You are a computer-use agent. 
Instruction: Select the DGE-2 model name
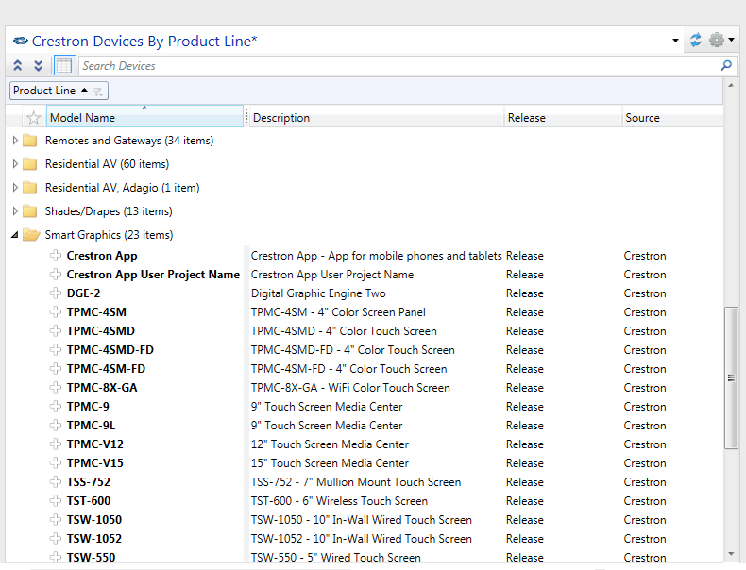pyautogui.click(x=83, y=293)
